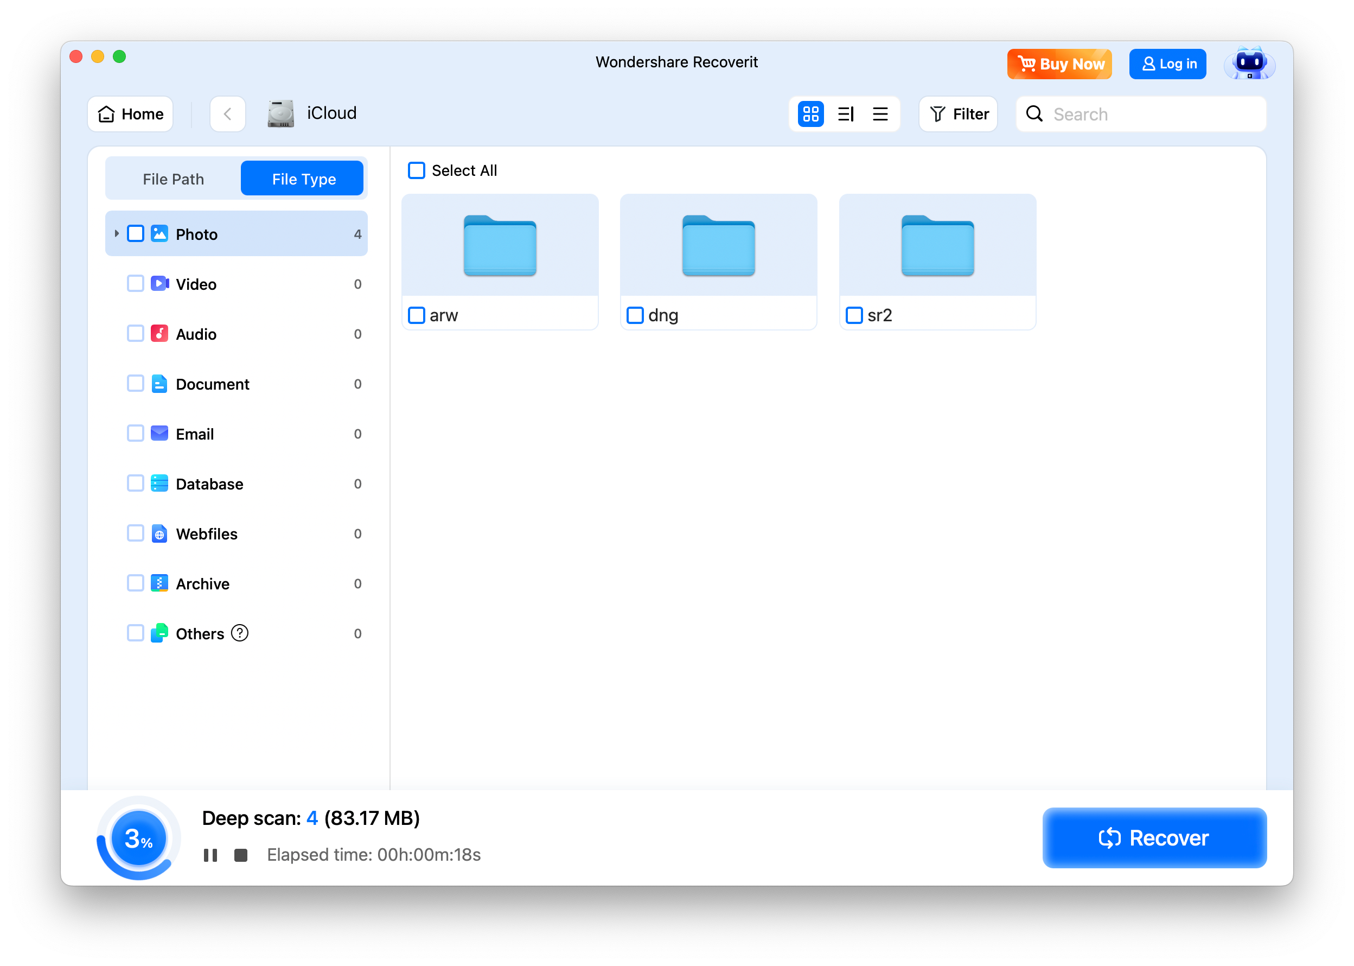
Task: Click the Archive category icon
Action: click(x=159, y=583)
